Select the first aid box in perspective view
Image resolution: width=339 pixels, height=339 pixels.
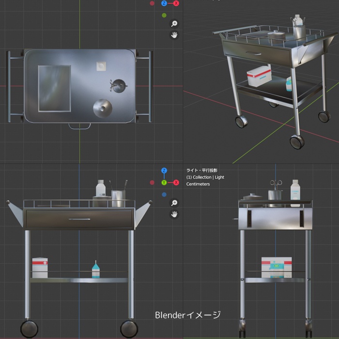point(259,76)
